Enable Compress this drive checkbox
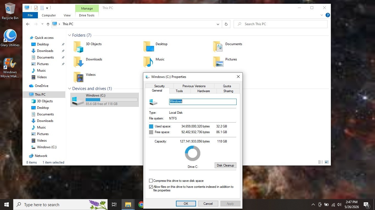This screenshot has width=375, height=210. (151, 181)
